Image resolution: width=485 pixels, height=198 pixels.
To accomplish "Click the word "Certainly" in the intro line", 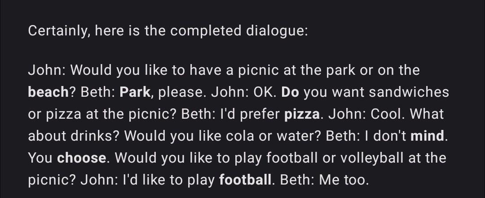I will [57, 31].
